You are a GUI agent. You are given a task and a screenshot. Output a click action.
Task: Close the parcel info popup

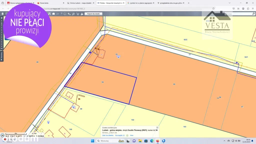coord(157,127)
